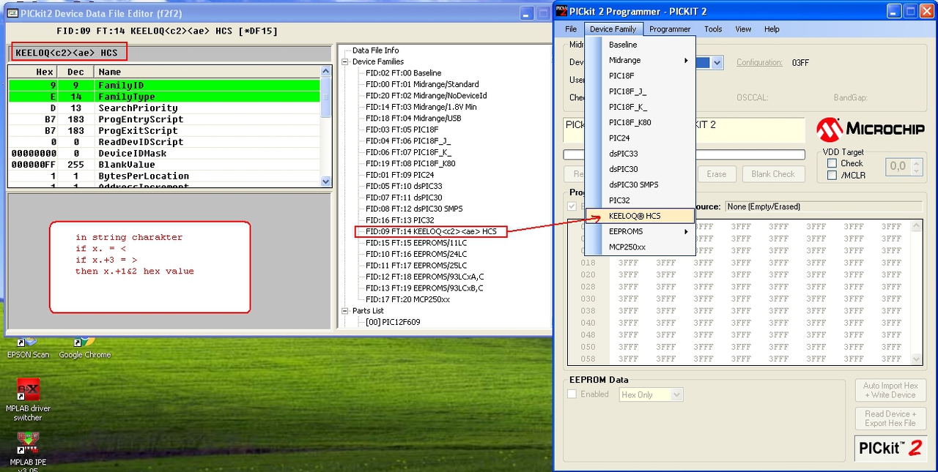Click the Configuration link
Viewport: 938px width, 472px height.
(759, 63)
